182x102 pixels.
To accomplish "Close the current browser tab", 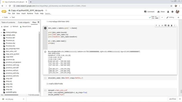I will (x=26, y=2).
